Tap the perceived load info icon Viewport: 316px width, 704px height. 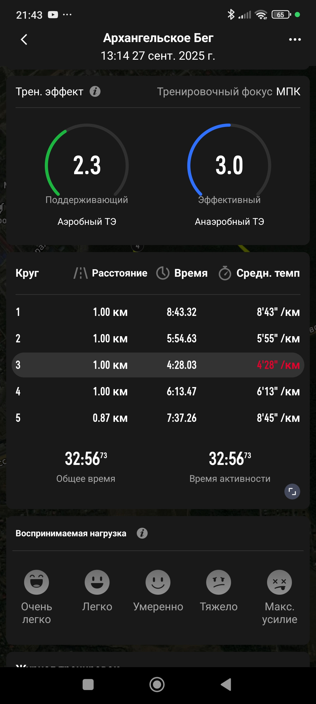[x=142, y=533]
